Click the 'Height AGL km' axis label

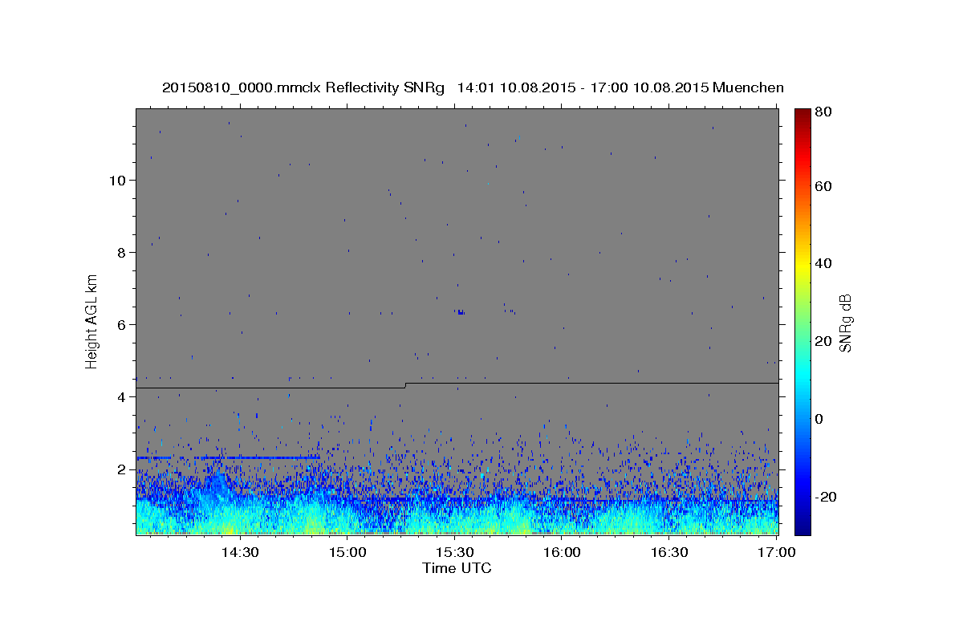point(92,321)
